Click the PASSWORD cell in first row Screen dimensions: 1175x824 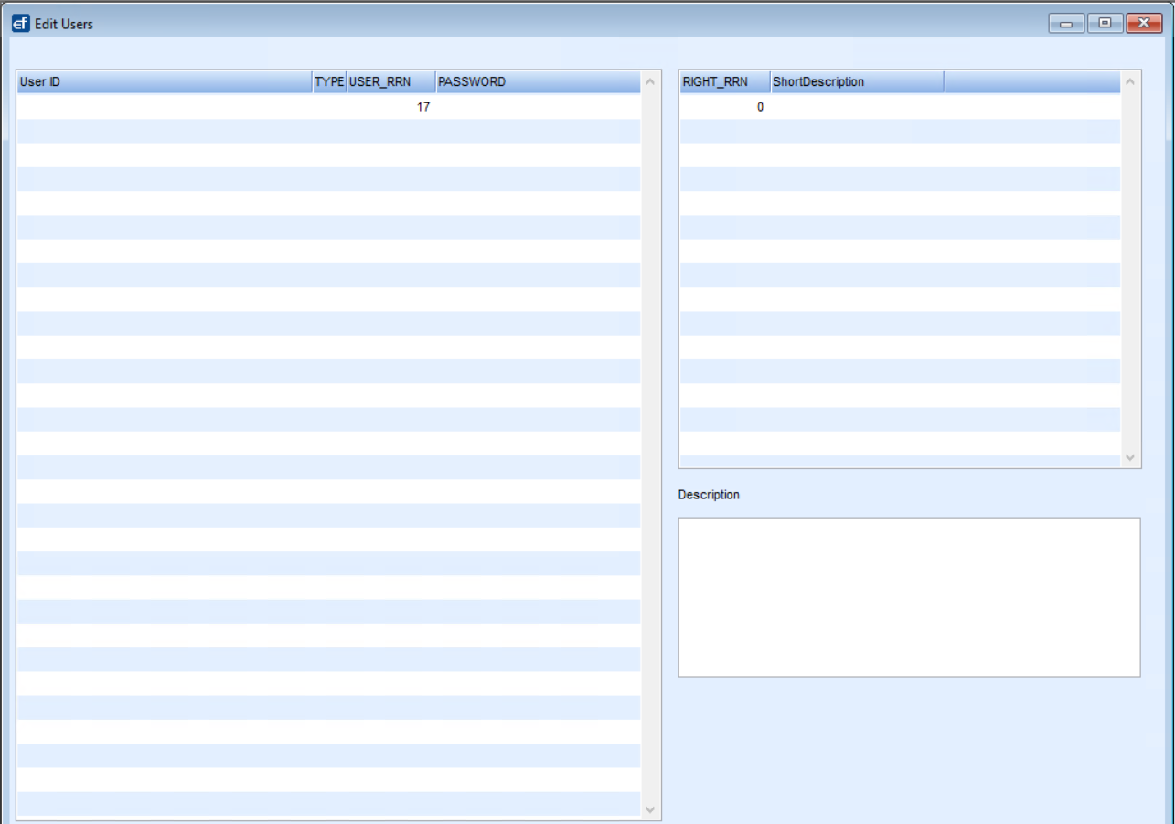click(538, 107)
